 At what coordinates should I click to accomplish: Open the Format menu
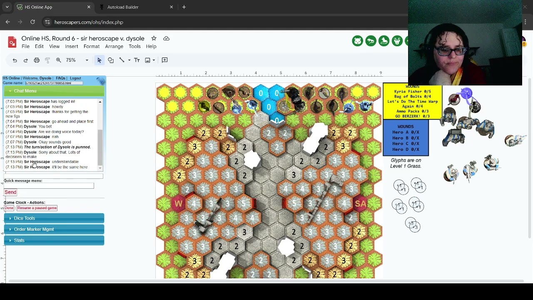[92, 47]
